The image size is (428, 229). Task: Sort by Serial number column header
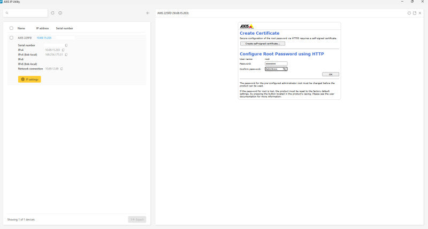click(64, 28)
